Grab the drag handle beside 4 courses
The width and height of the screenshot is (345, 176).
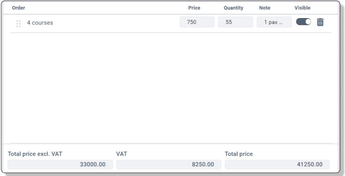tap(18, 23)
